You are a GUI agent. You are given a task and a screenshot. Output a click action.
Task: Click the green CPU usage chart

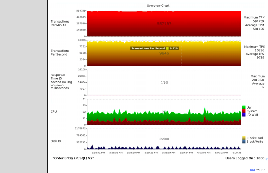(x=133, y=115)
